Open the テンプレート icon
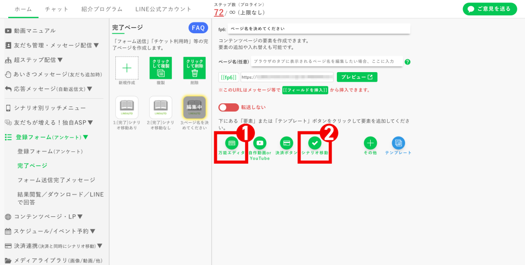The image size is (525, 265). tap(398, 143)
